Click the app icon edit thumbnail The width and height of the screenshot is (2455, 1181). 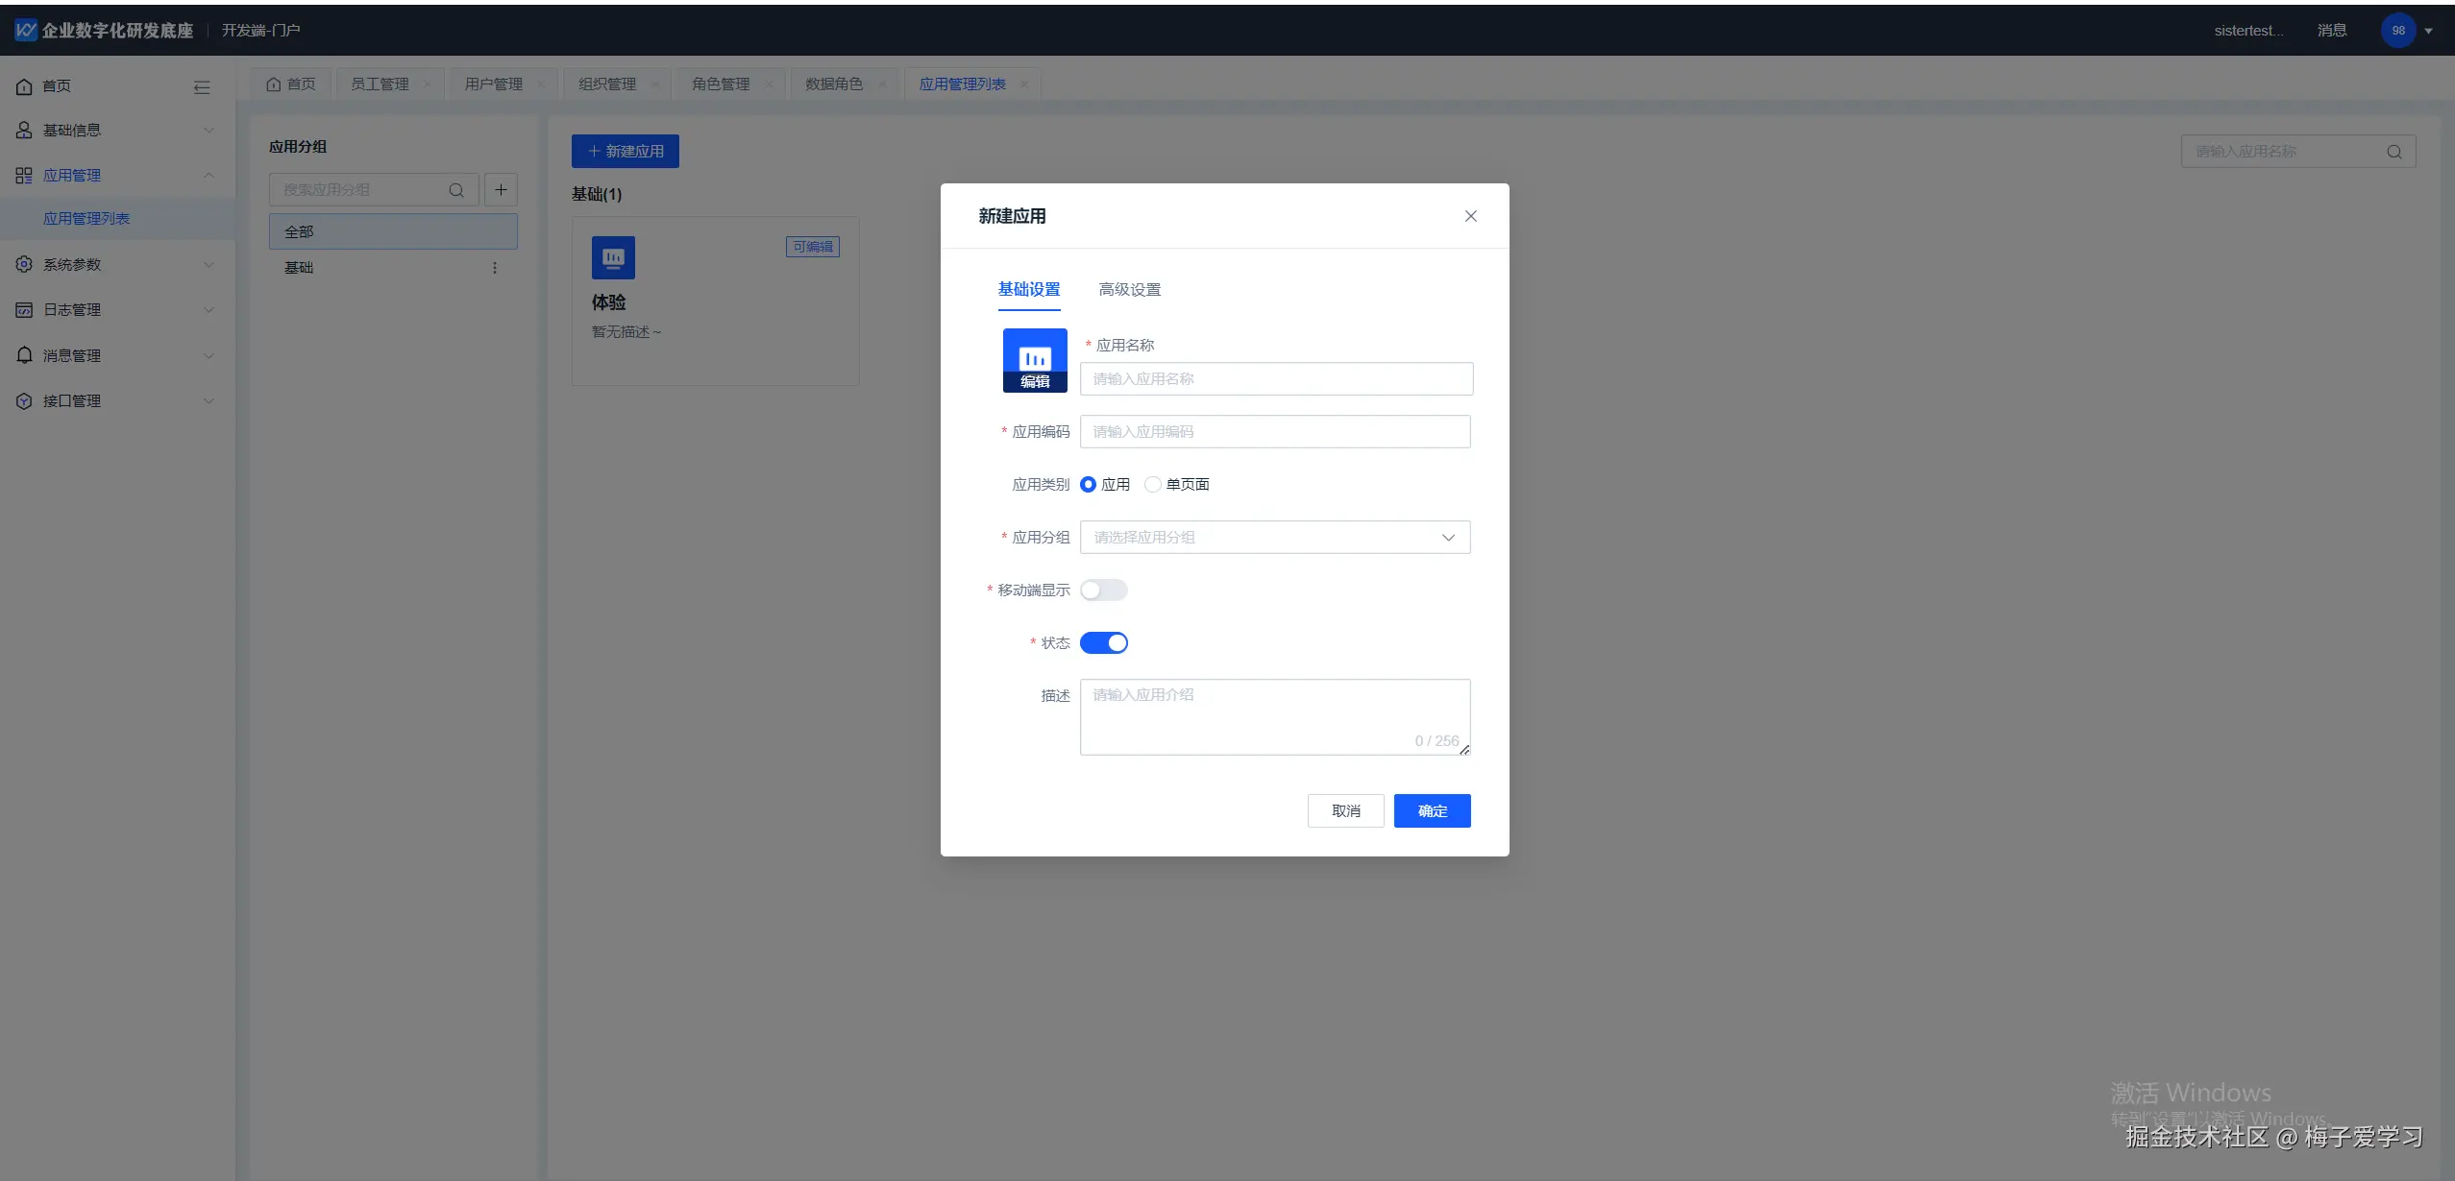tap(1035, 360)
